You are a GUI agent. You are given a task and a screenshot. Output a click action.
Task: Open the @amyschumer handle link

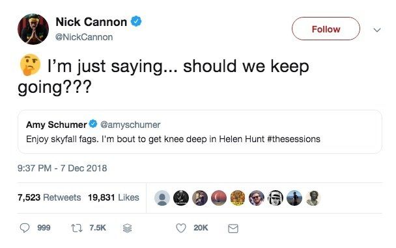130,125
